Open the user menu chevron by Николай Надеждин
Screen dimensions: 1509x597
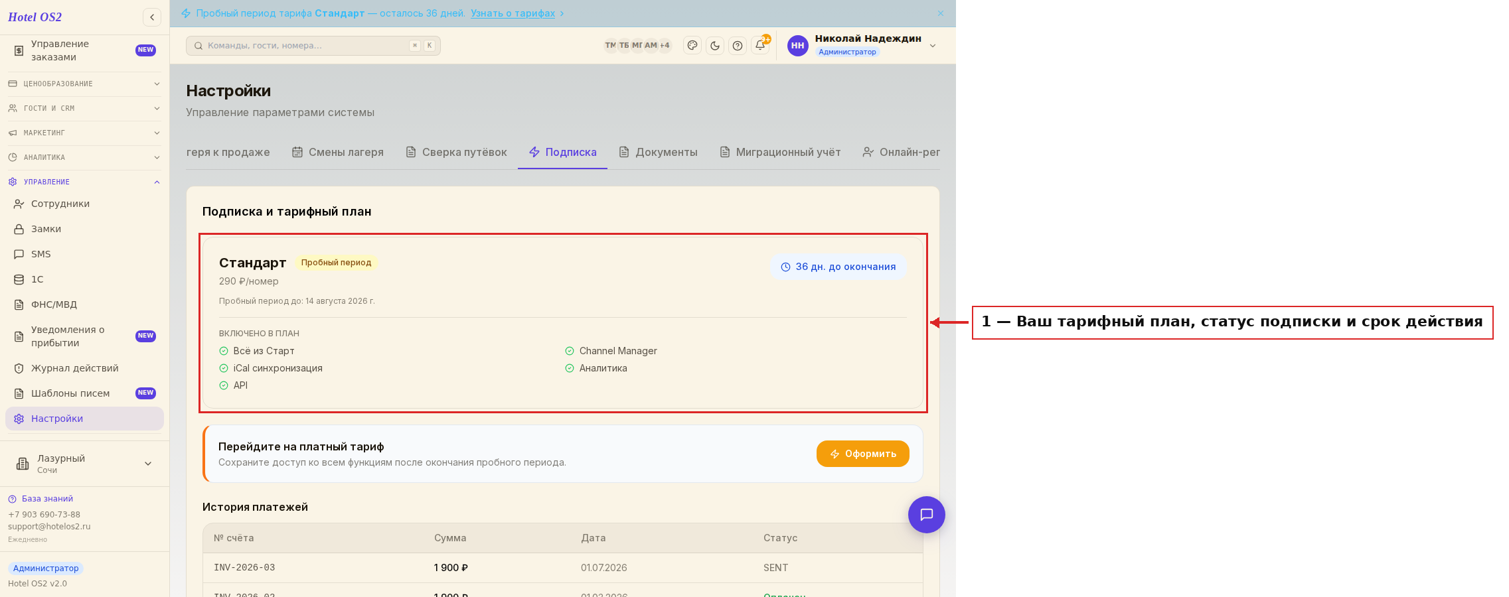(933, 46)
